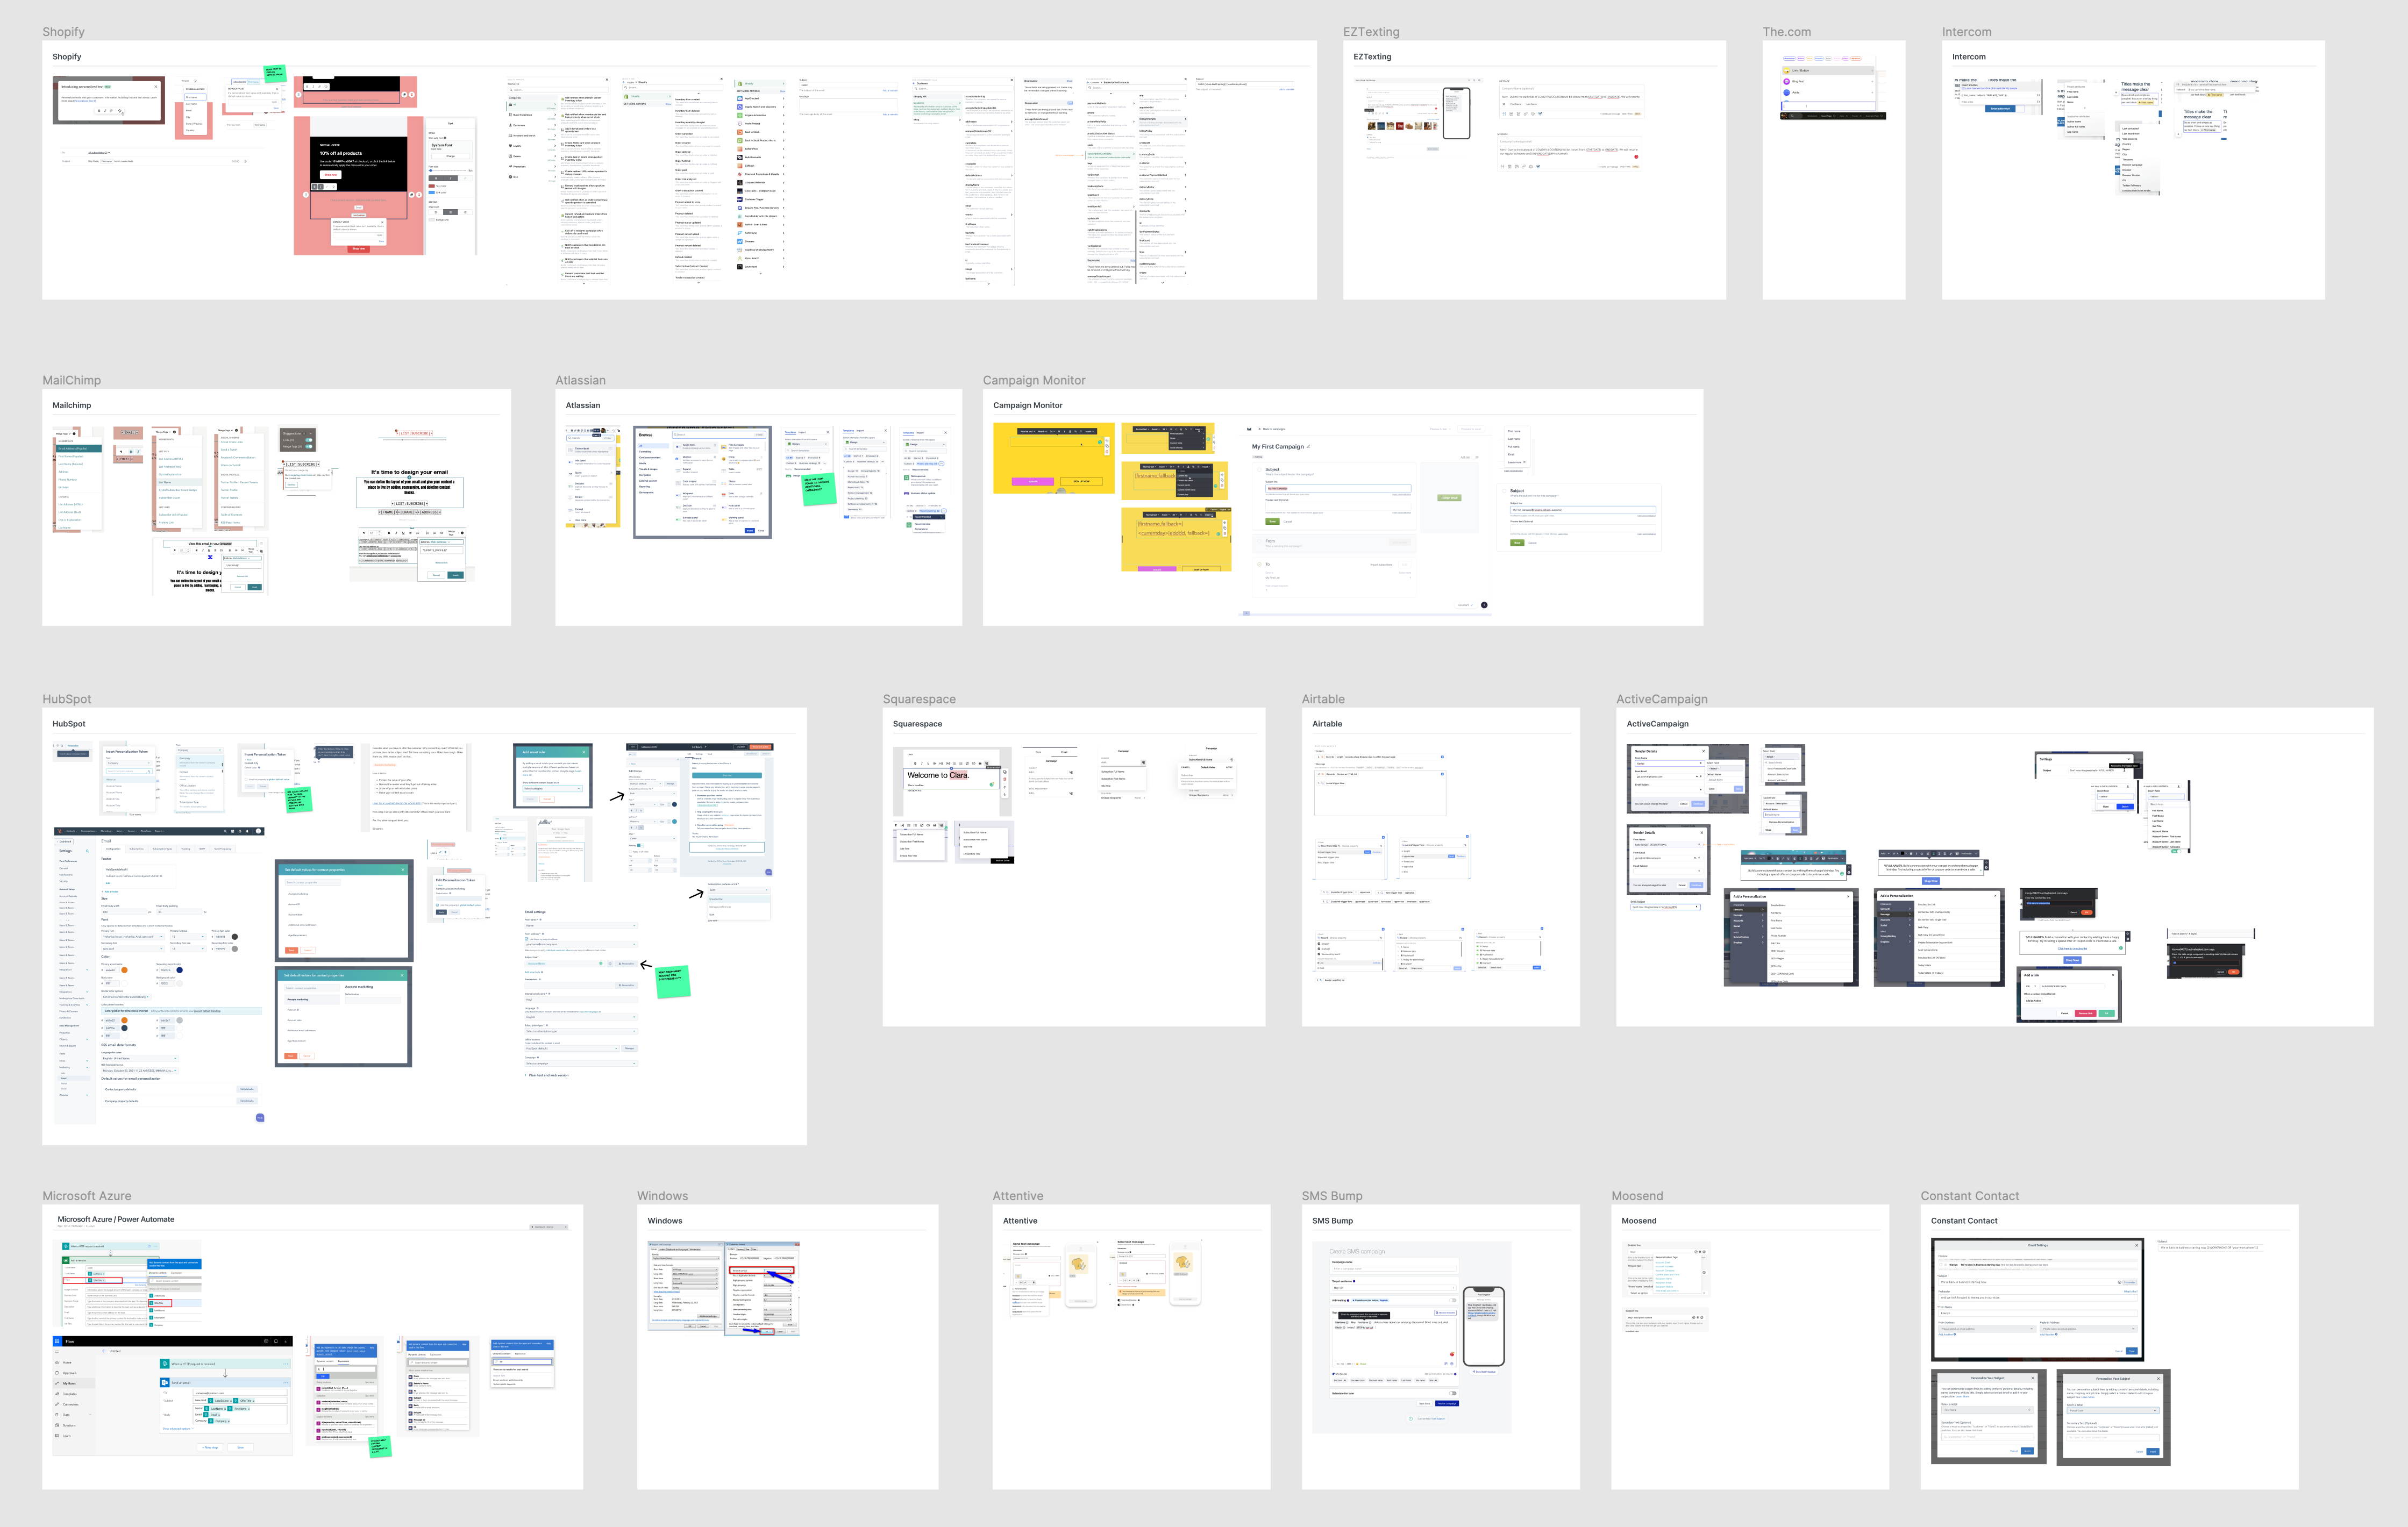Viewport: 2408px width, 1527px height.
Task: Select green sticky note beside HubSpot Email settings
Action: [x=672, y=981]
